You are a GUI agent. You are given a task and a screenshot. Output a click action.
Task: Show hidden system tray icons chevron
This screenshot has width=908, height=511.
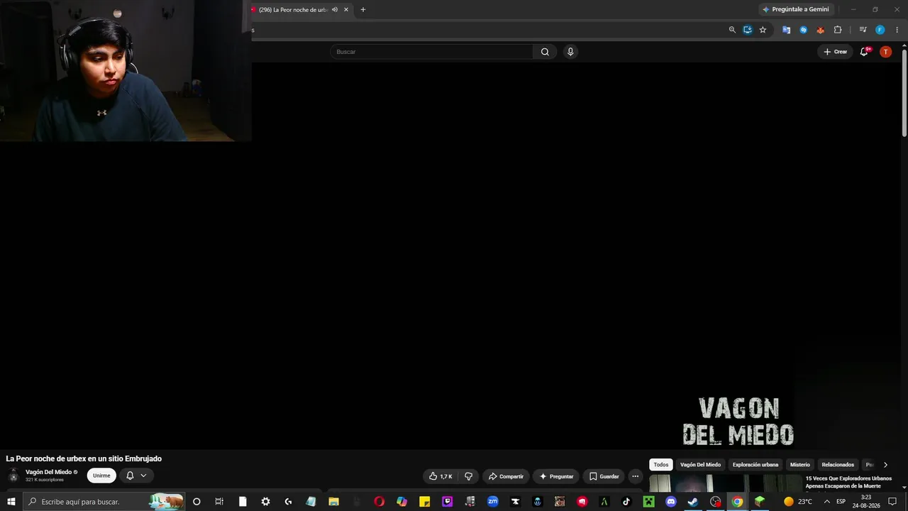(x=826, y=502)
